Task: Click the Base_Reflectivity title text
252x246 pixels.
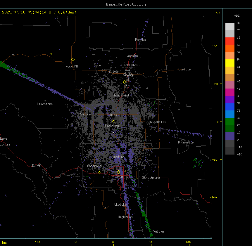Action: pos(126,4)
